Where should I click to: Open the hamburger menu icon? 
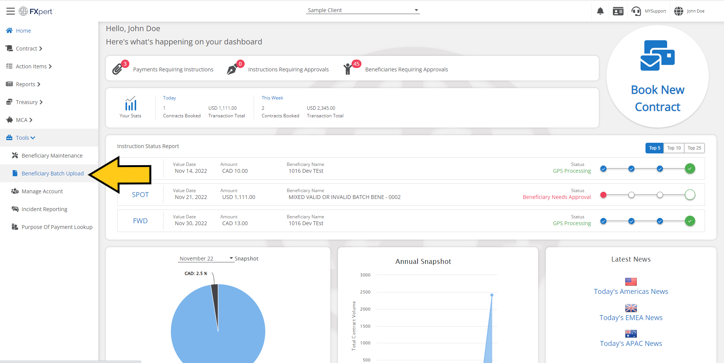(11, 11)
